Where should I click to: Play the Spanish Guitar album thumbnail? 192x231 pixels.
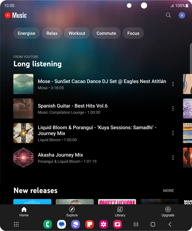pos(23,109)
